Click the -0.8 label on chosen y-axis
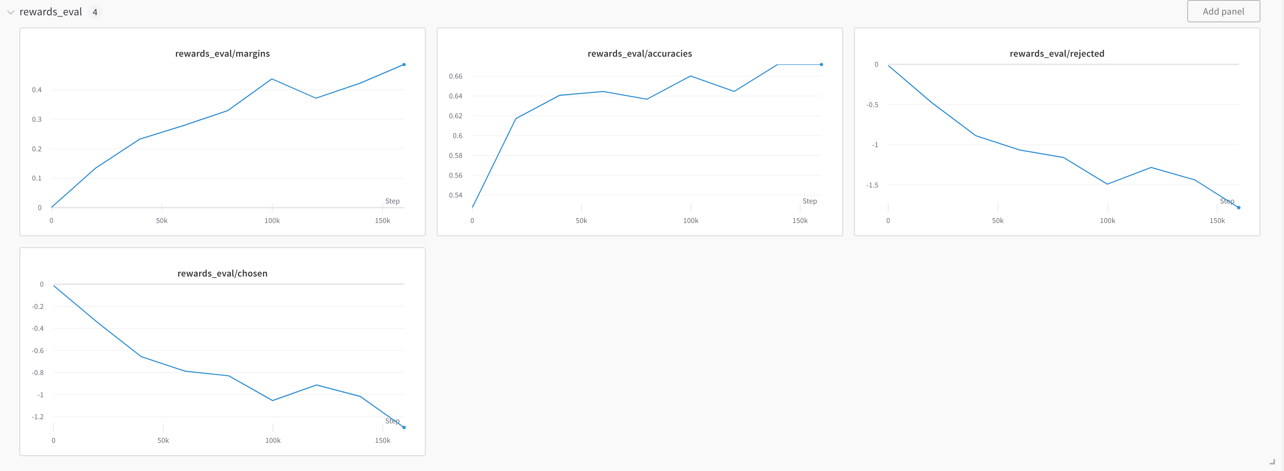Image resolution: width=1284 pixels, height=471 pixels. (x=37, y=372)
